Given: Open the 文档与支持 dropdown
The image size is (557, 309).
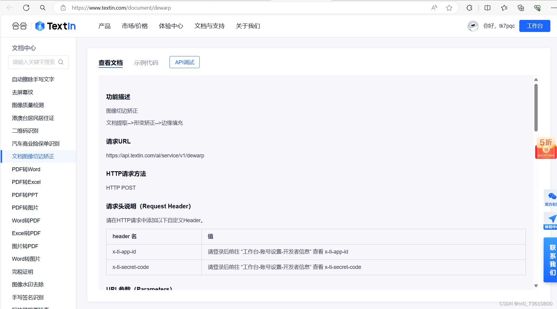Looking at the screenshot, I should click(x=209, y=26).
